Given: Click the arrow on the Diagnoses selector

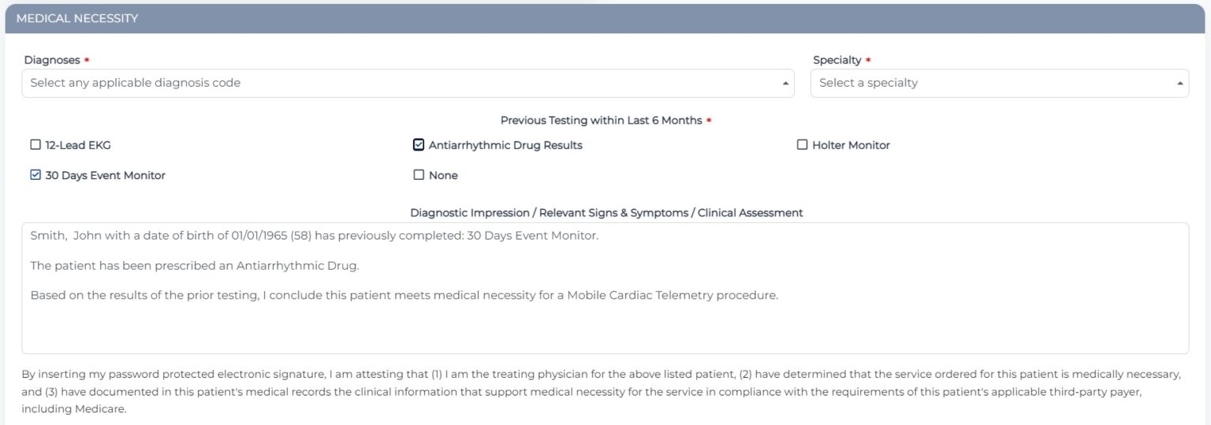Looking at the screenshot, I should [x=785, y=83].
